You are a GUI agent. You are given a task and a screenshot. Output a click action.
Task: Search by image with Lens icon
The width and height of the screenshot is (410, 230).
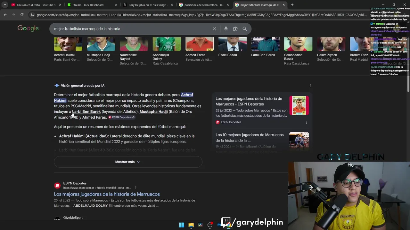coord(235,29)
